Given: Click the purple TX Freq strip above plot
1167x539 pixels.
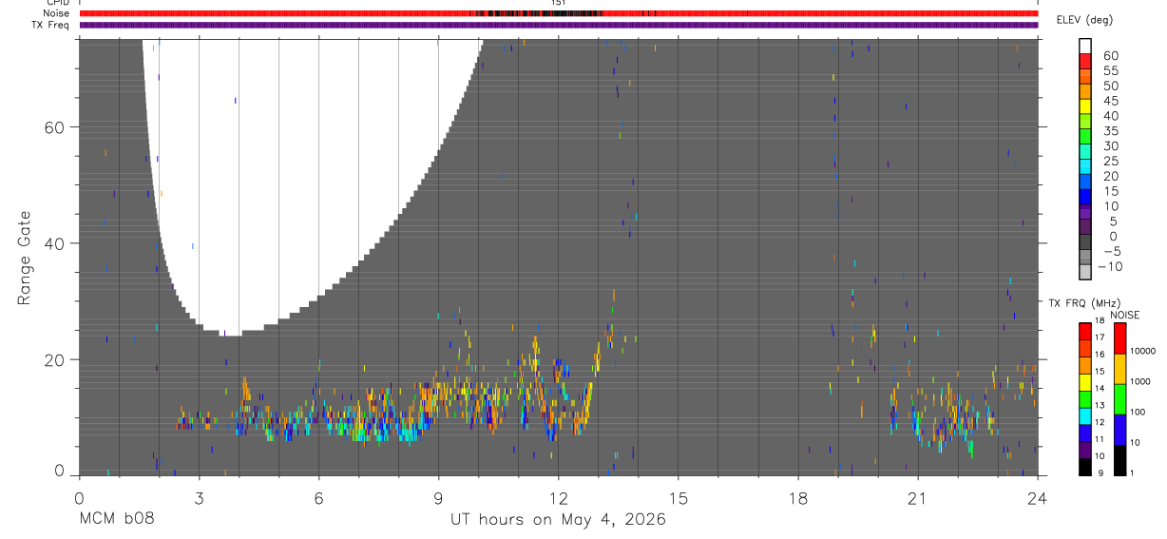Looking at the screenshot, I should point(559,25).
